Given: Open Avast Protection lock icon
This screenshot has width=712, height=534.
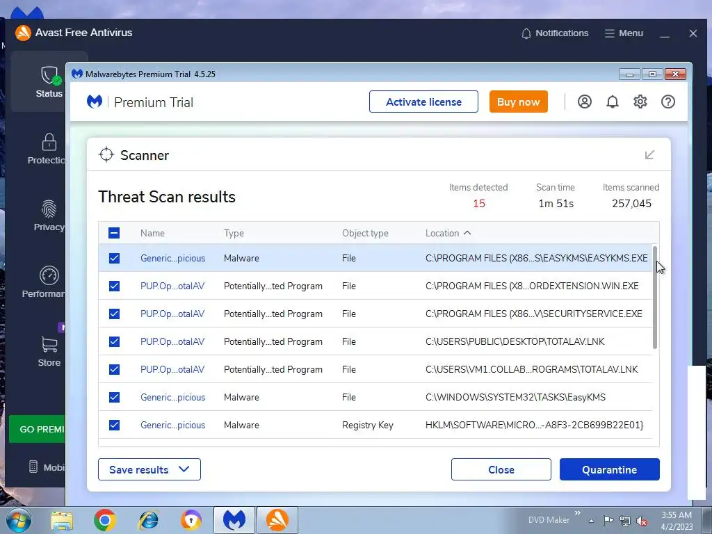Looking at the screenshot, I should tap(49, 142).
